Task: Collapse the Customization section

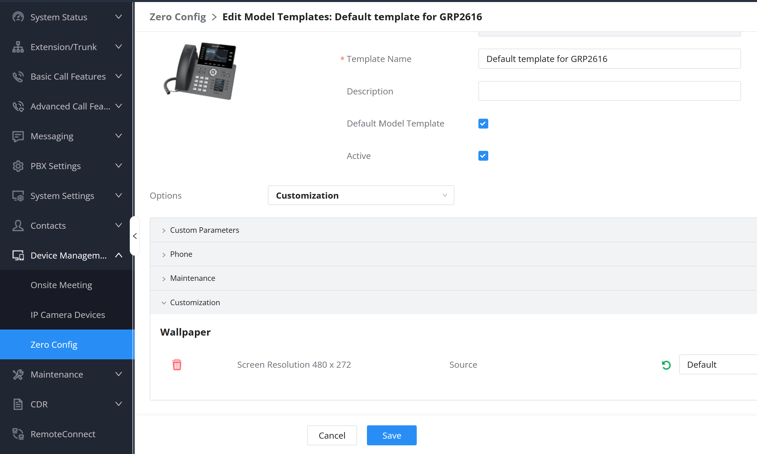Action: tap(195, 303)
